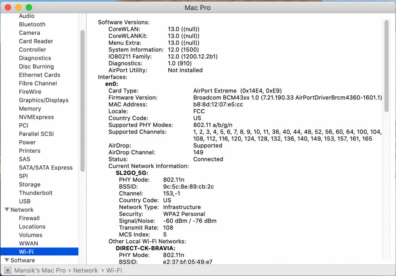Click the SL2GO_5G network name

(x=132, y=173)
